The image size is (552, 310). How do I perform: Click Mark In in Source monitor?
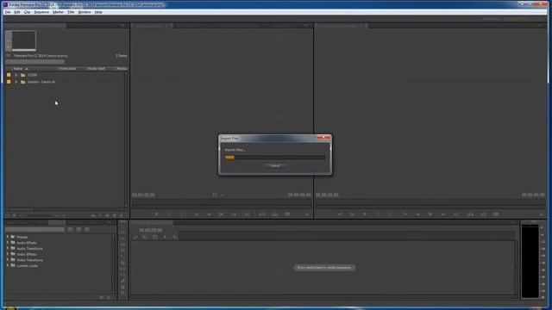click(x=169, y=214)
